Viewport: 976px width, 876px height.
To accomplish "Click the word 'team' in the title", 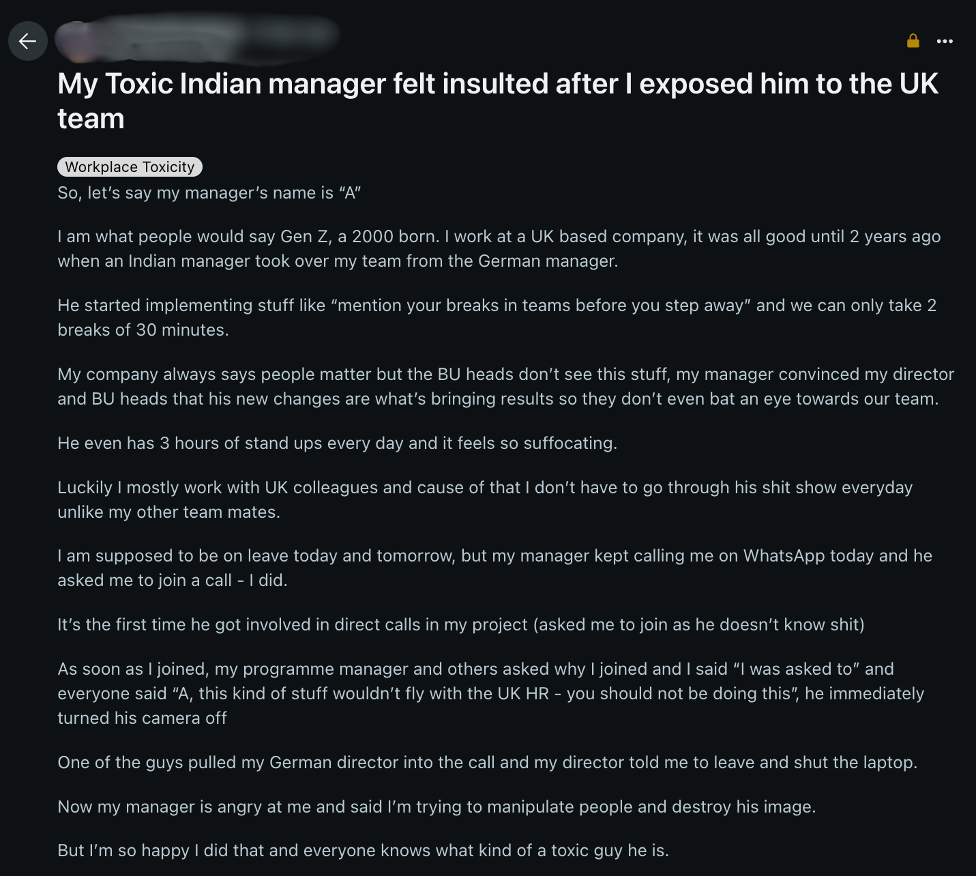I will 90,118.
